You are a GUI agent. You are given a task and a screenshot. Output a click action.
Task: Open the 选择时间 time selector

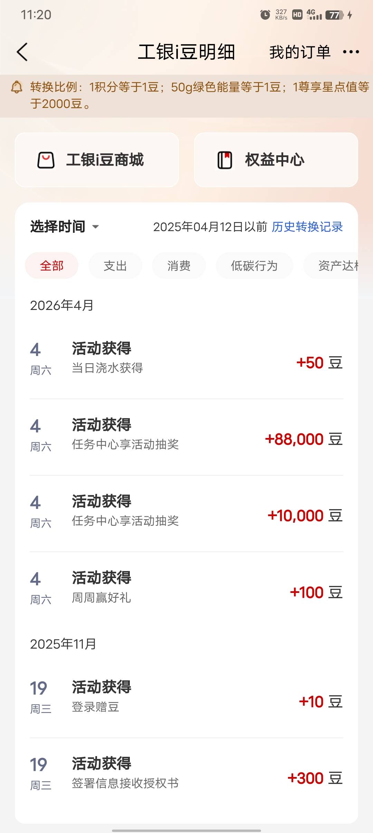58,227
